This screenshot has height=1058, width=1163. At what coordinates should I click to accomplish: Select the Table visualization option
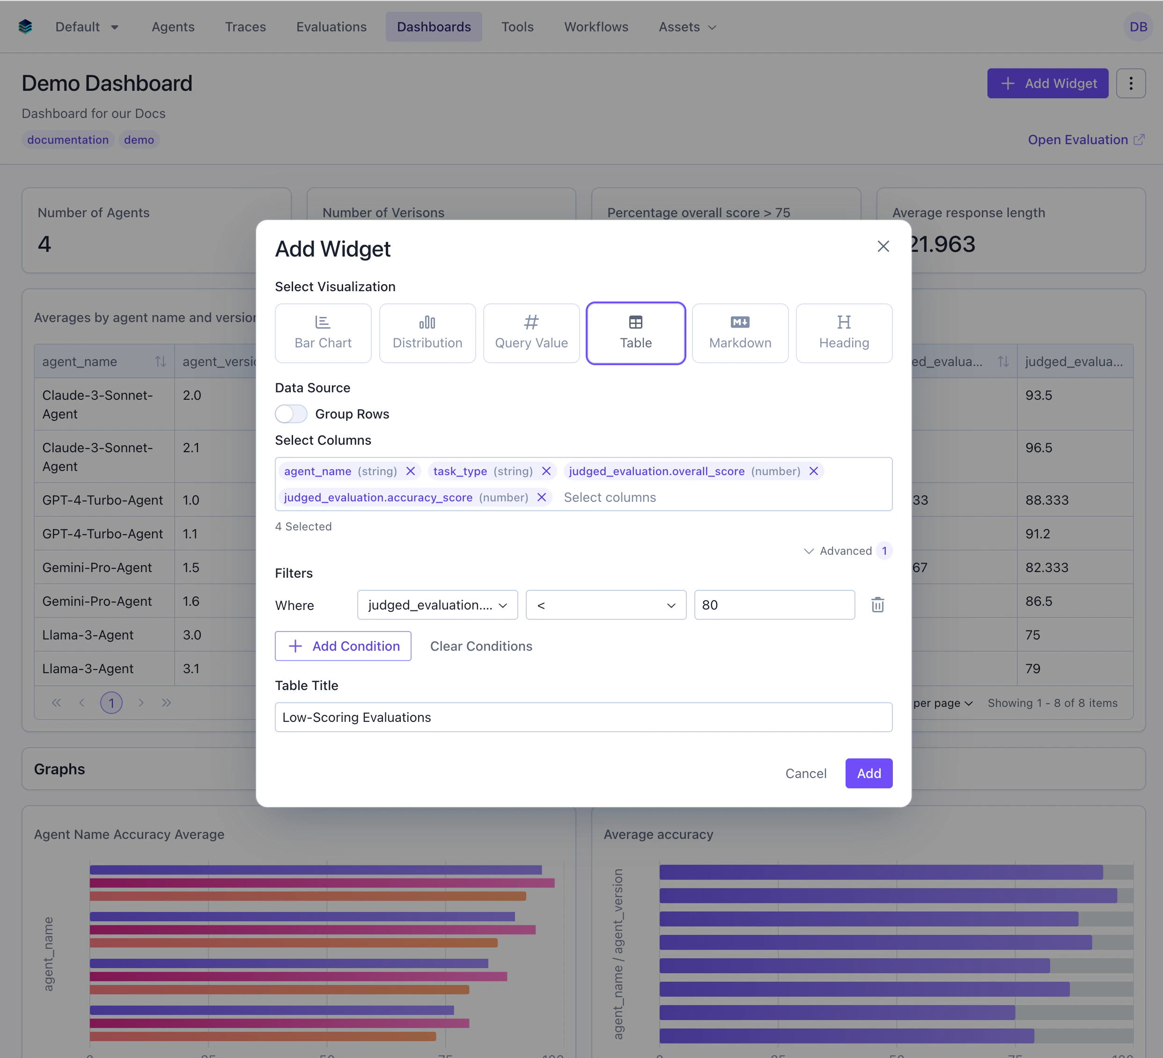coord(635,333)
